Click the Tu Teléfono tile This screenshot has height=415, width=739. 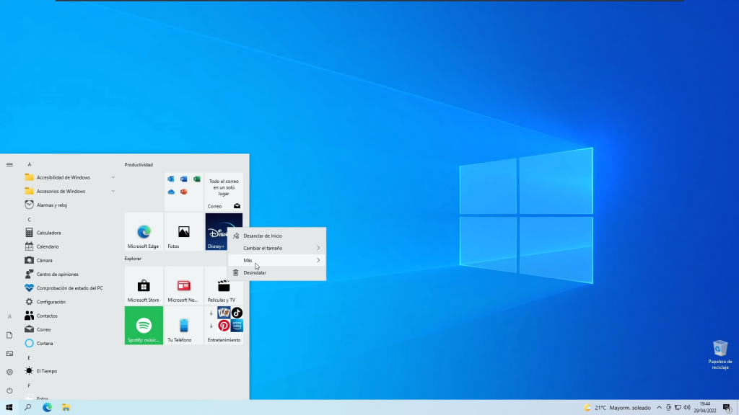click(183, 325)
